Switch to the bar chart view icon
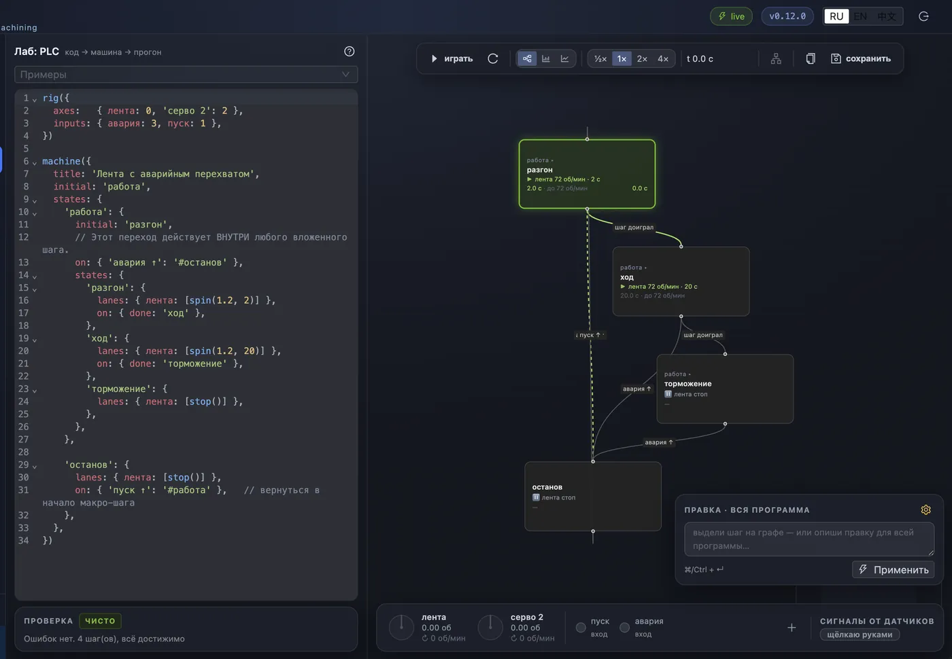The width and height of the screenshot is (952, 659). [x=545, y=58]
